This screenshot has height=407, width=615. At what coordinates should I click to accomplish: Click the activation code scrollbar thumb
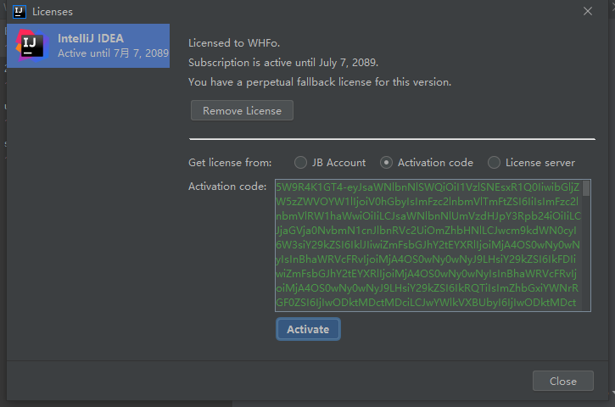[x=586, y=188]
